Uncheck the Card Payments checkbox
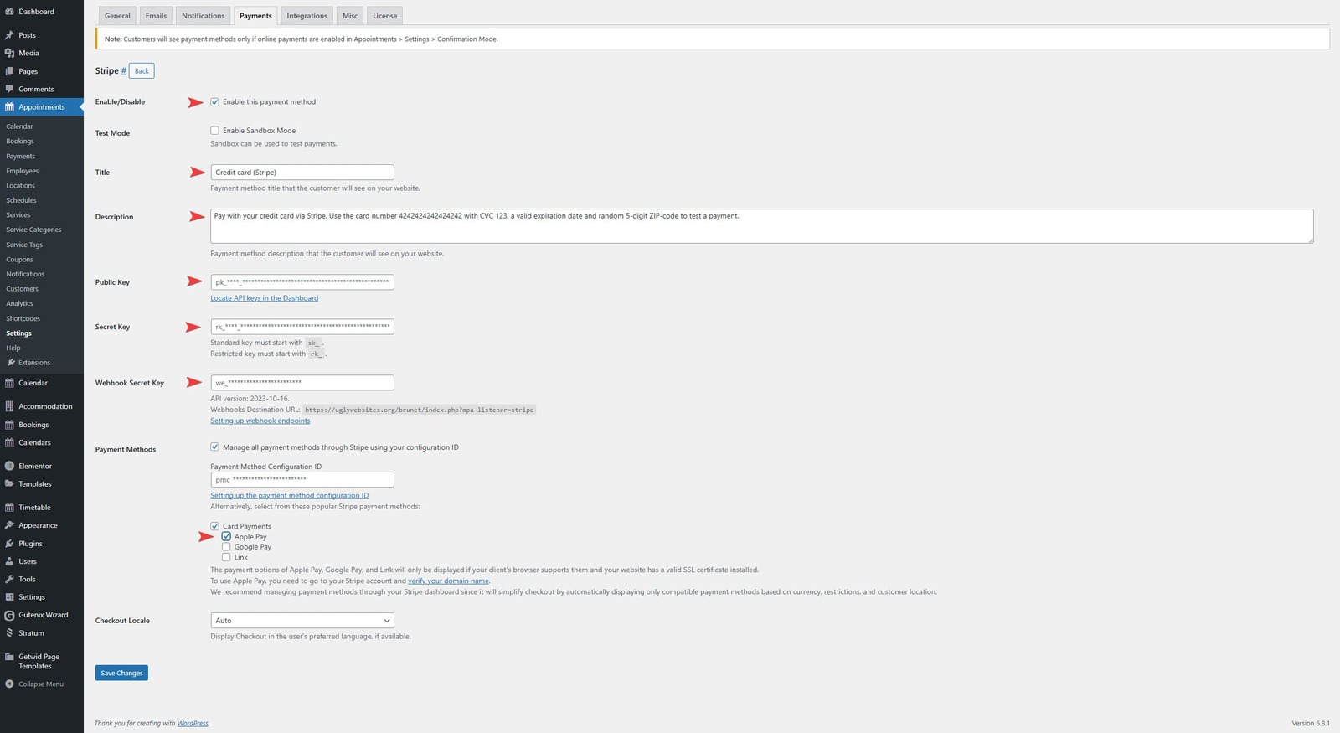1340x733 pixels. [x=215, y=526]
